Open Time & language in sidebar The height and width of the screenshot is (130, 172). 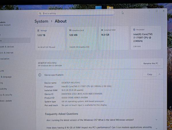click(x=6, y=77)
